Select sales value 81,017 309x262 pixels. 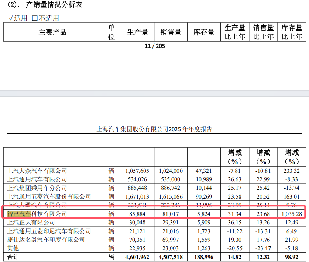pos(171,214)
